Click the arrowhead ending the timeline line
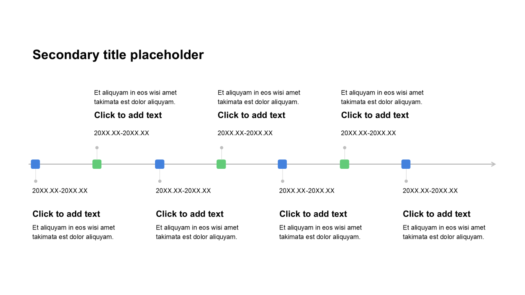 tap(493, 164)
